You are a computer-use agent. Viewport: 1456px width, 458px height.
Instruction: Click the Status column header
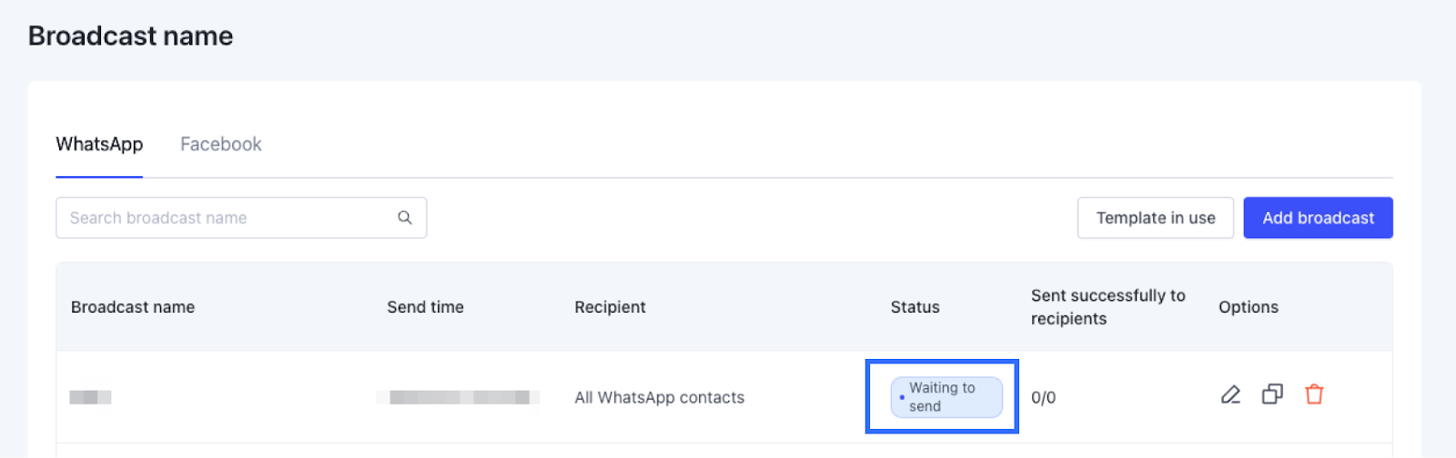point(915,307)
